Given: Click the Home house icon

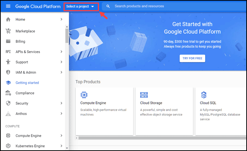Looking at the screenshot, I should click(8, 20).
